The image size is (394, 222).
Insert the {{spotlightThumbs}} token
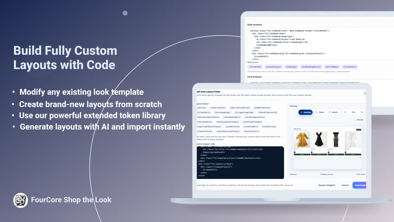pos(253,122)
